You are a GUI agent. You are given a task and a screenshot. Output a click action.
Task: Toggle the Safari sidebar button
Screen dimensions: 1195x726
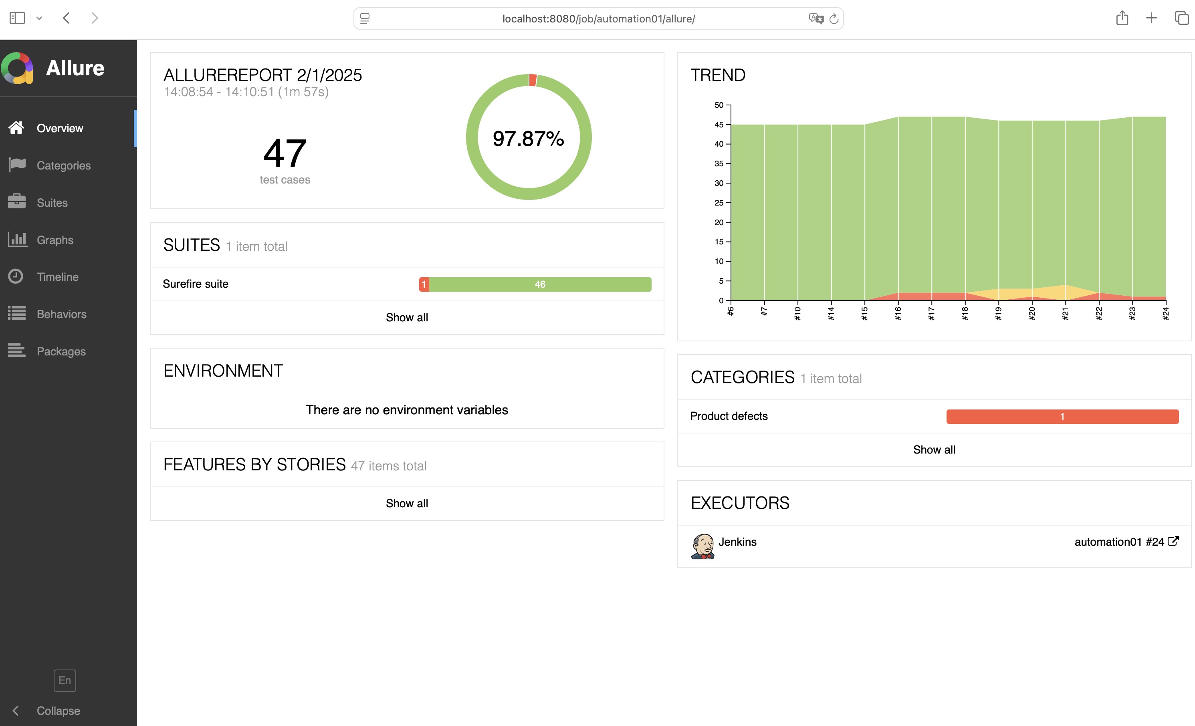[18, 18]
